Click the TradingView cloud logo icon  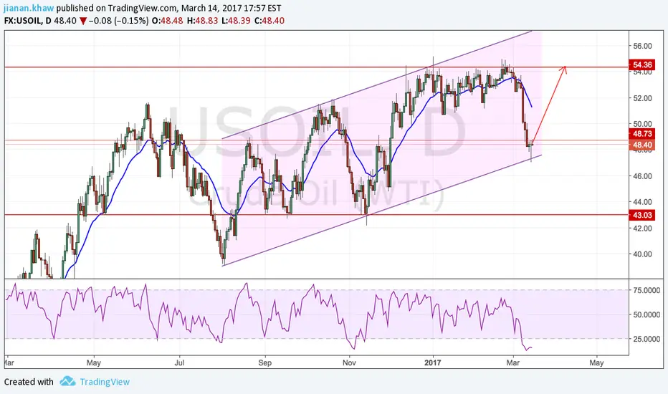point(68,381)
